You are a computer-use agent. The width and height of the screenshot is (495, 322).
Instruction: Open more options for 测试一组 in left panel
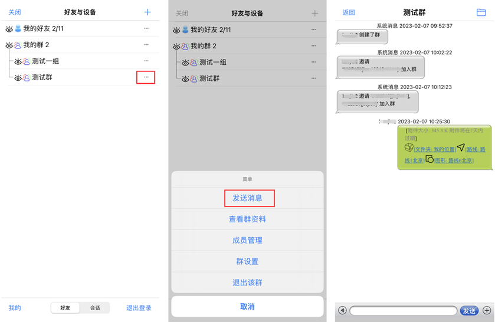(x=146, y=61)
